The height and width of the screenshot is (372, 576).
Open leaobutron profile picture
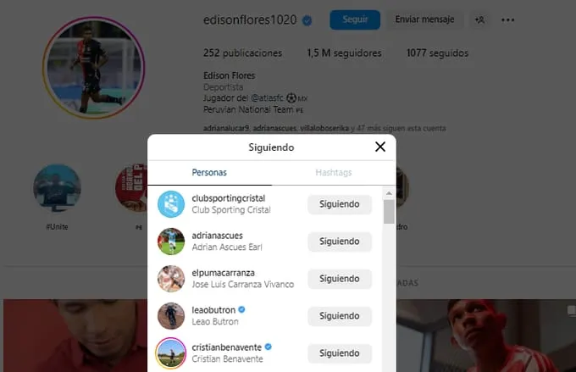click(171, 316)
